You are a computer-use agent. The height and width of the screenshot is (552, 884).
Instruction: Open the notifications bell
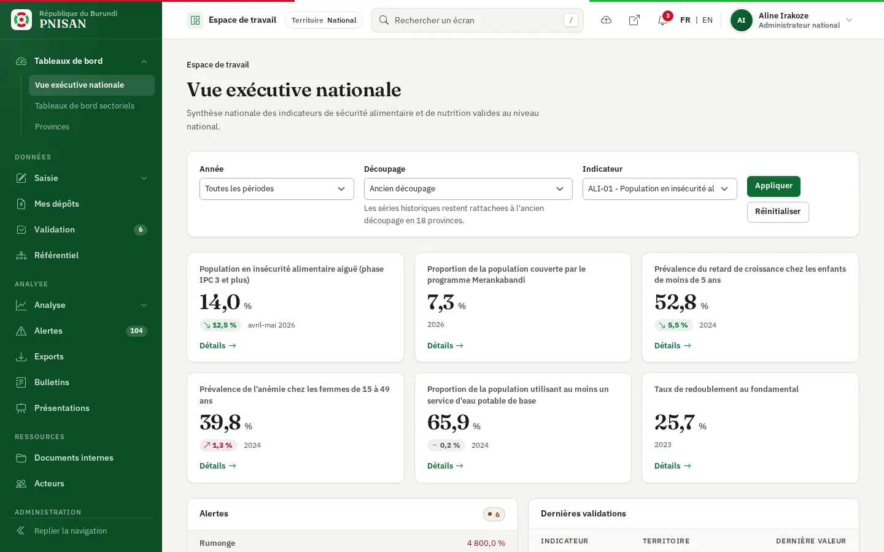pos(662,20)
